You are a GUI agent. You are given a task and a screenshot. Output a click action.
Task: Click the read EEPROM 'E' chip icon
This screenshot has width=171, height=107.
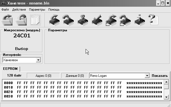pyautogui.click(x=111, y=20)
